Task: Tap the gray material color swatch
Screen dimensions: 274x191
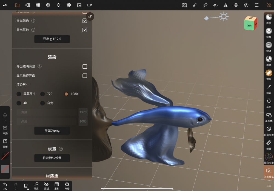Action: click(x=5, y=169)
